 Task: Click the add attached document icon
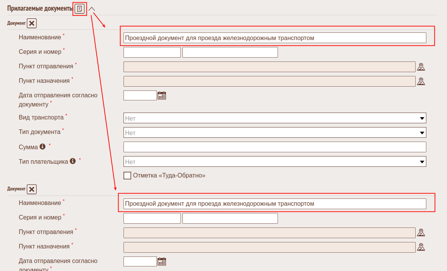tap(80, 9)
